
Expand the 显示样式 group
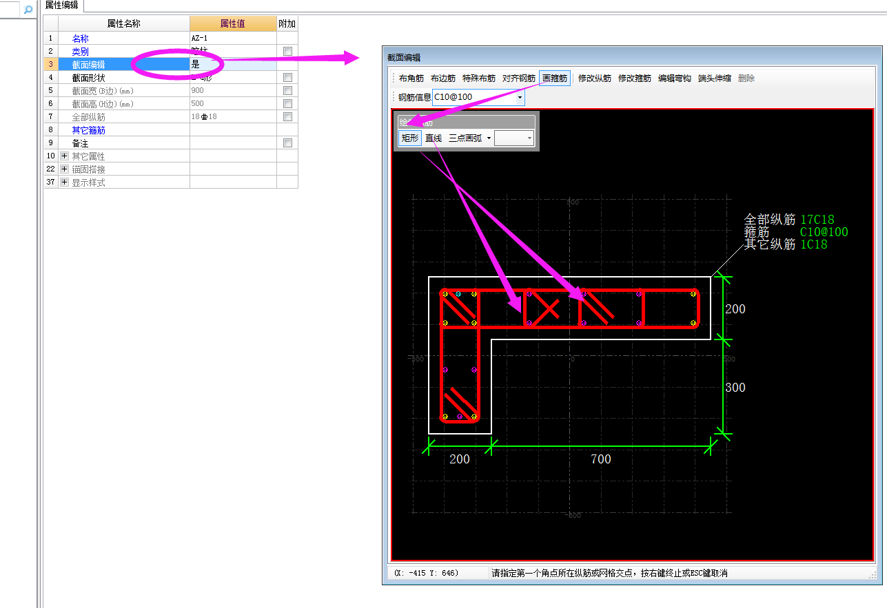click(65, 182)
